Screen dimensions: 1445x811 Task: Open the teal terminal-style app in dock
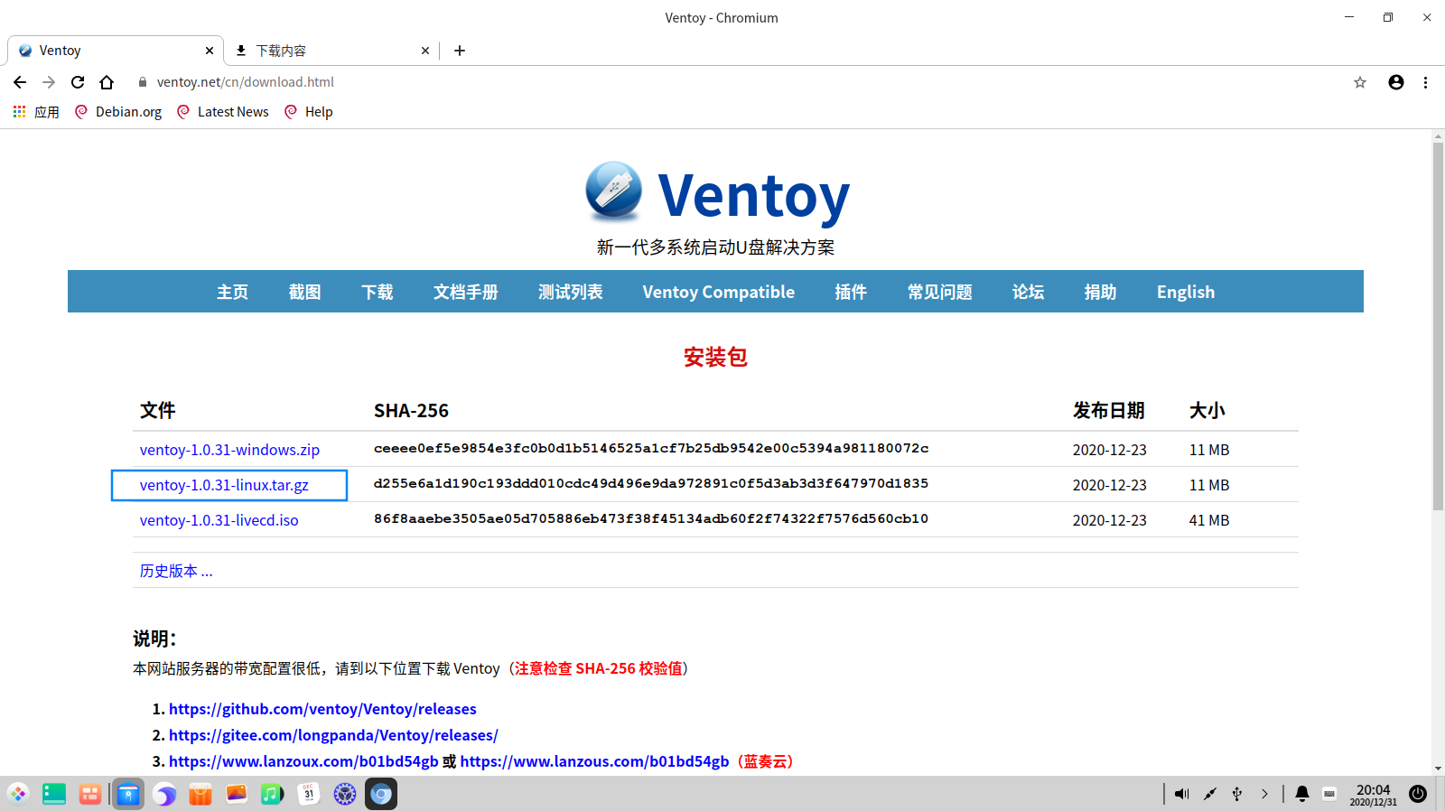coord(54,794)
